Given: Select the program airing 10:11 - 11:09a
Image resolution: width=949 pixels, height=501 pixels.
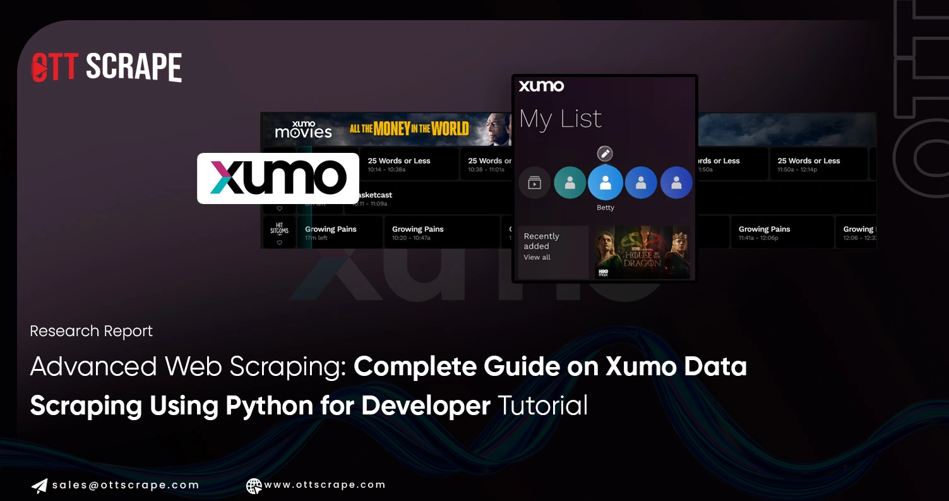Looking at the screenshot, I should [x=429, y=199].
